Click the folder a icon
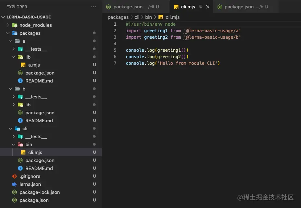301x208 pixels. 17,41
